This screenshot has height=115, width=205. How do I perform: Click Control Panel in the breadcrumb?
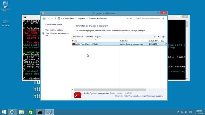coord(69,19)
